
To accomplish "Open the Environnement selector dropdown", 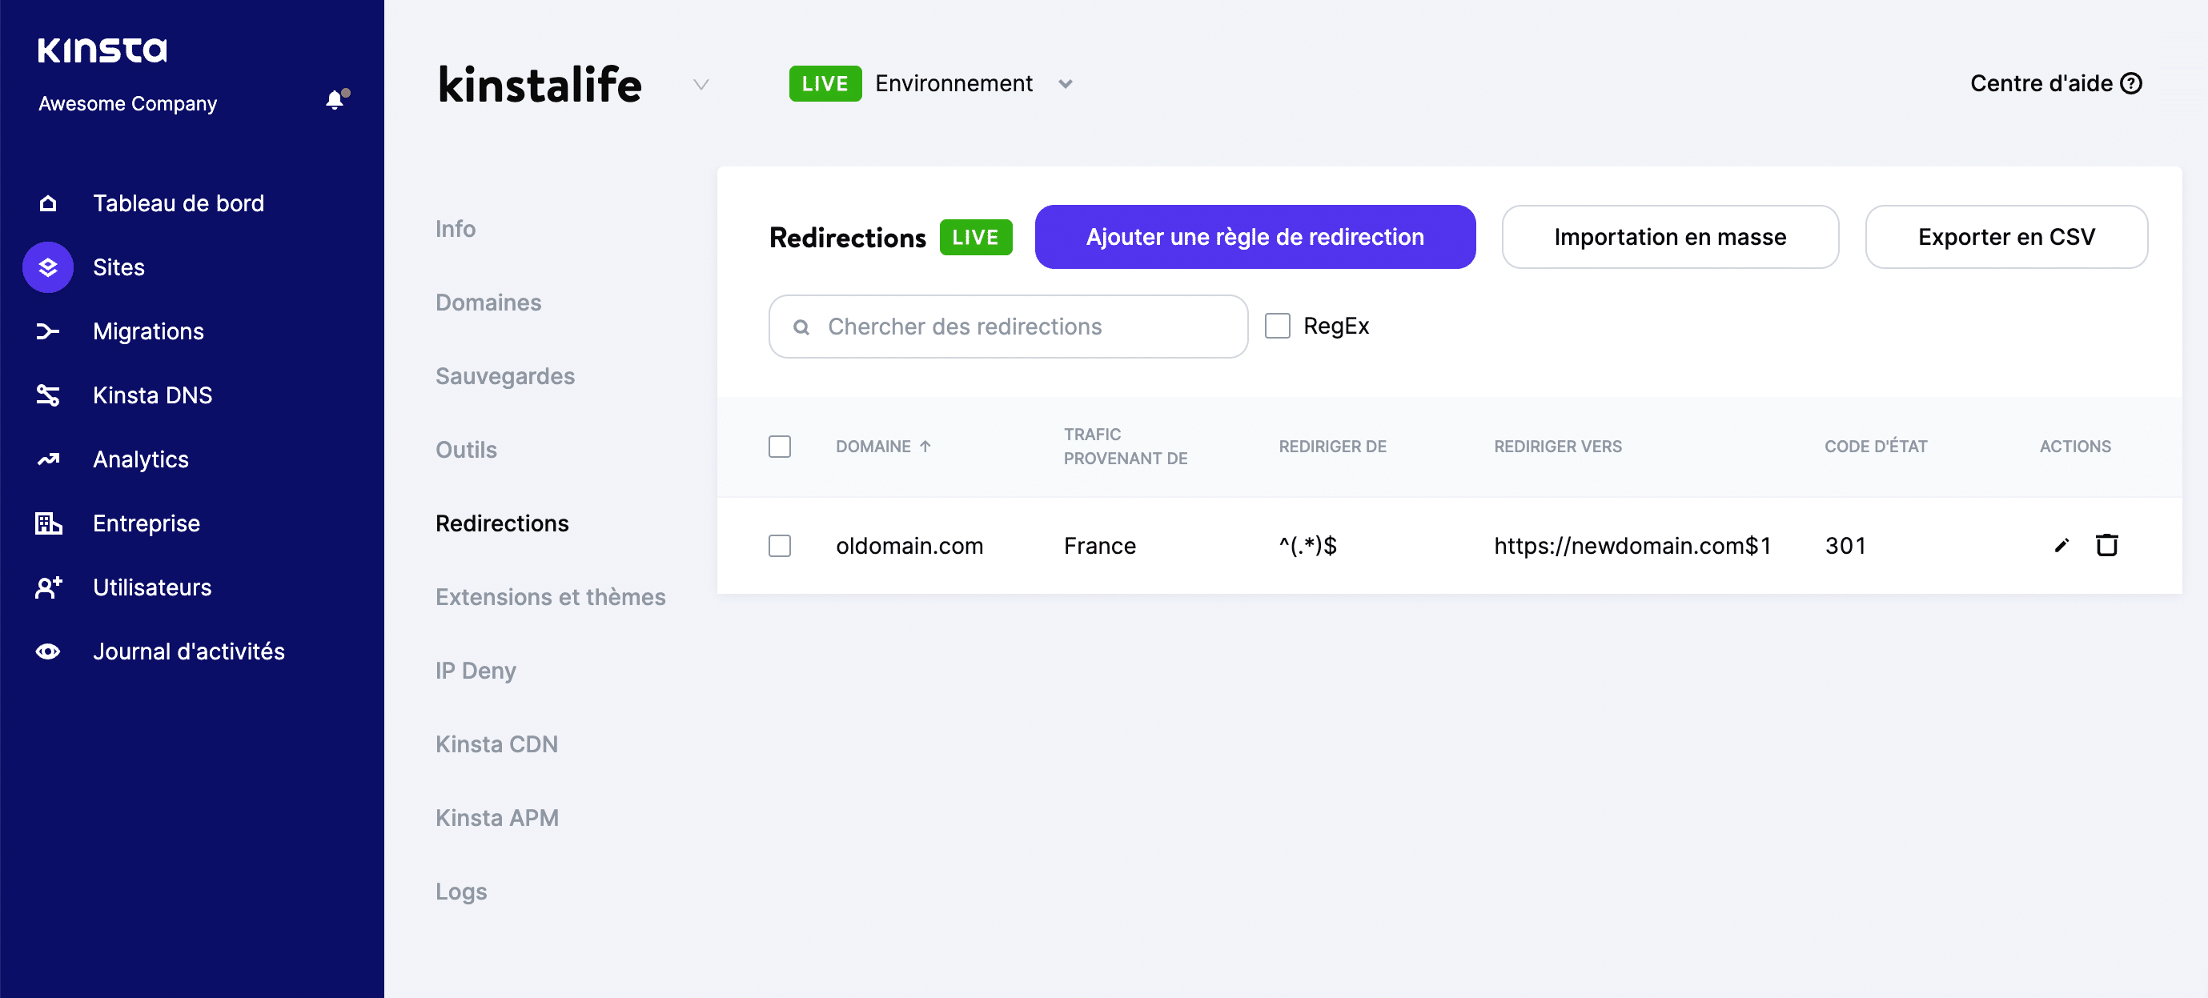I will click(1066, 83).
